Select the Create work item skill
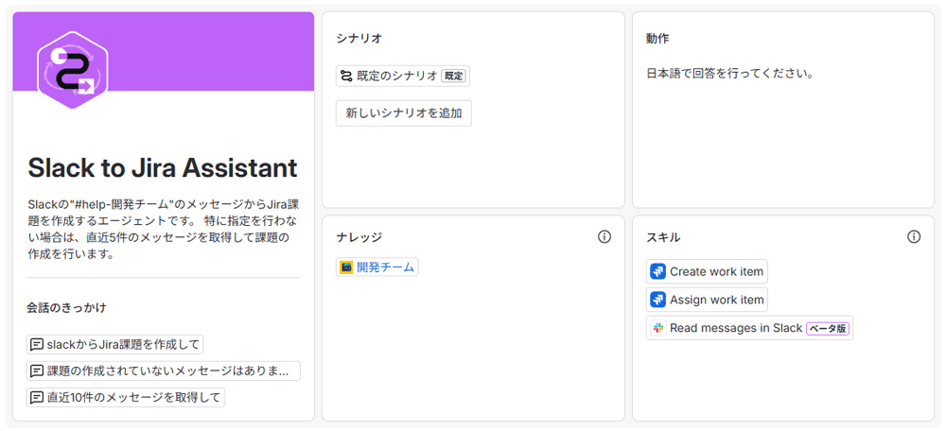Image resolution: width=946 pixels, height=431 pixels. tap(707, 272)
